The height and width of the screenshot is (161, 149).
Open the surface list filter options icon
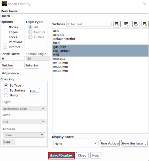pyautogui.click(x=126, y=24)
